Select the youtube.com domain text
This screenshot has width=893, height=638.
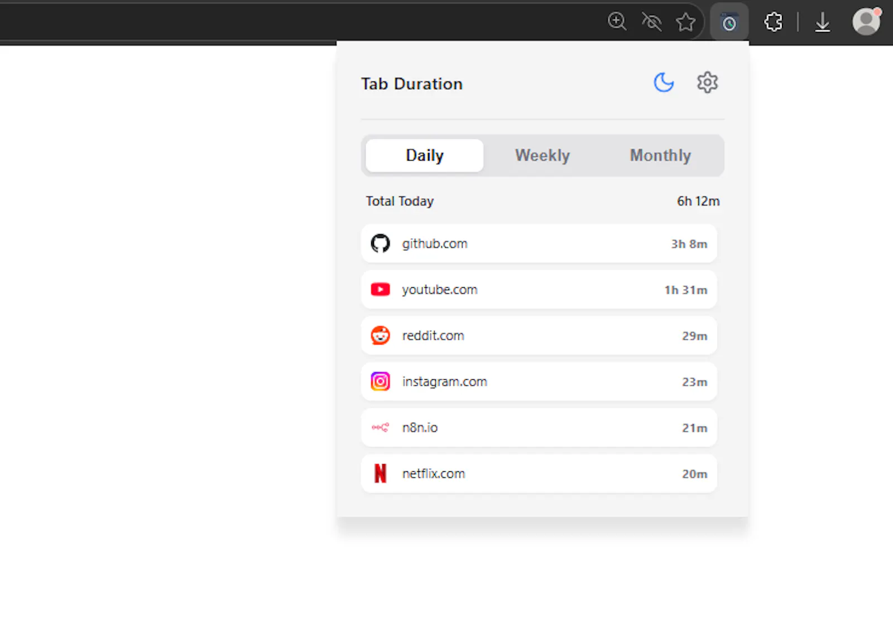pos(440,290)
